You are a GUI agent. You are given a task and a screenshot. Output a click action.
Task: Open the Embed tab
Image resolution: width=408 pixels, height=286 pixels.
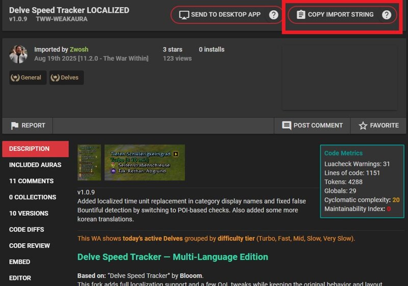click(x=35, y=262)
